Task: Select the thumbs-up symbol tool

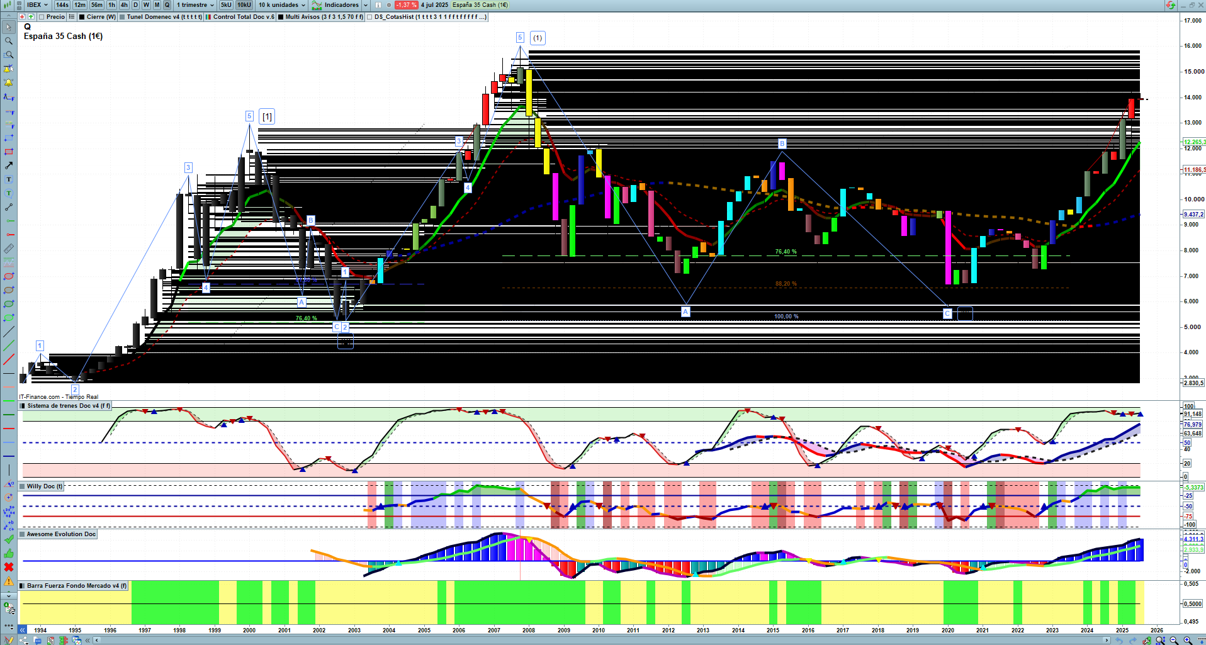Action: tap(9, 553)
